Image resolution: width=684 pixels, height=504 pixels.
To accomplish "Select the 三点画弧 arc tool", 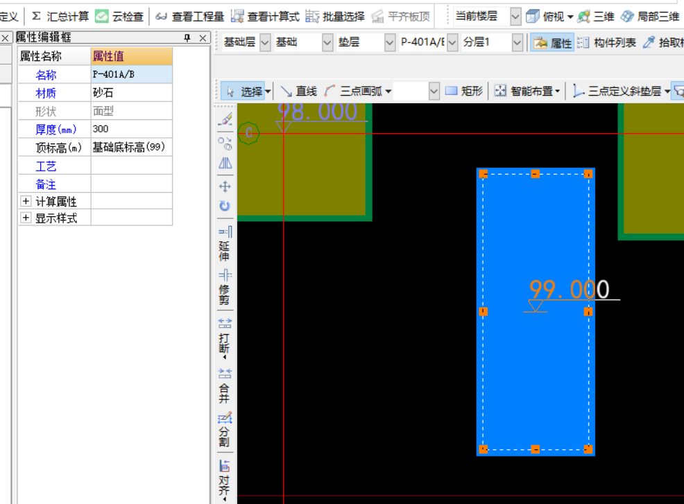I will coord(353,91).
